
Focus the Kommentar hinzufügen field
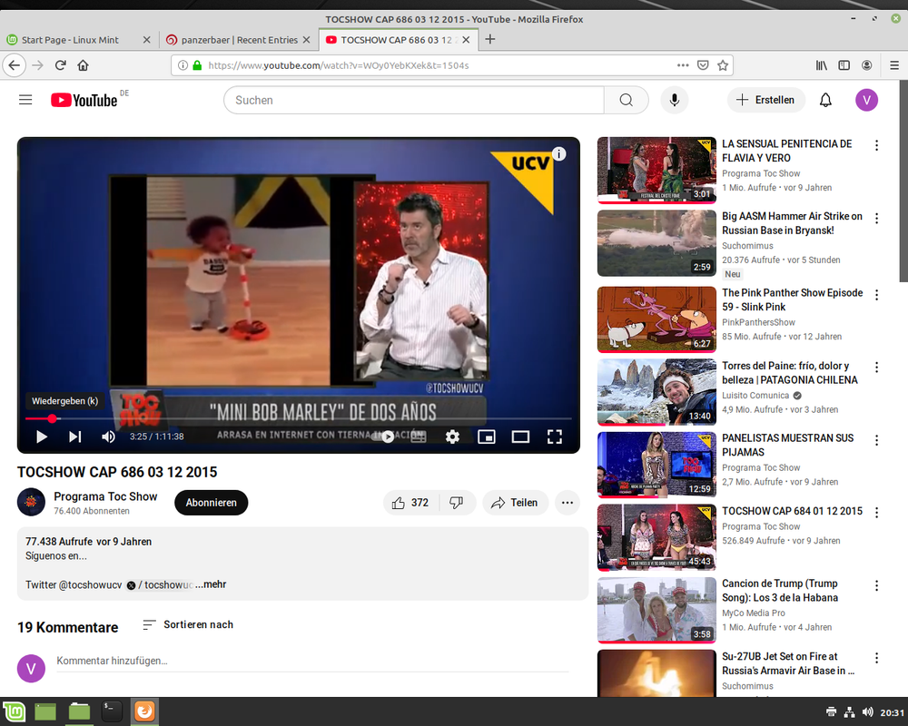[312, 662]
